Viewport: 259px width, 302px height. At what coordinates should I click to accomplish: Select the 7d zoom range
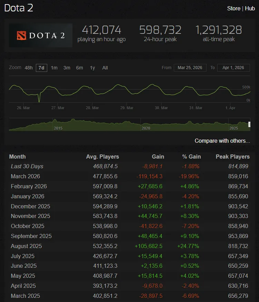click(x=41, y=68)
